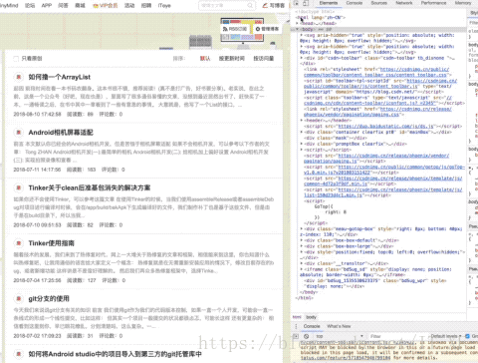
Task: Select the div class mask node
Action: pos(336,138)
